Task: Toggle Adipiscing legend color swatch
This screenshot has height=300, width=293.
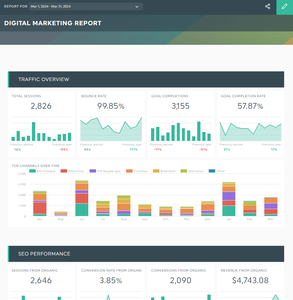Action: (x=64, y=171)
